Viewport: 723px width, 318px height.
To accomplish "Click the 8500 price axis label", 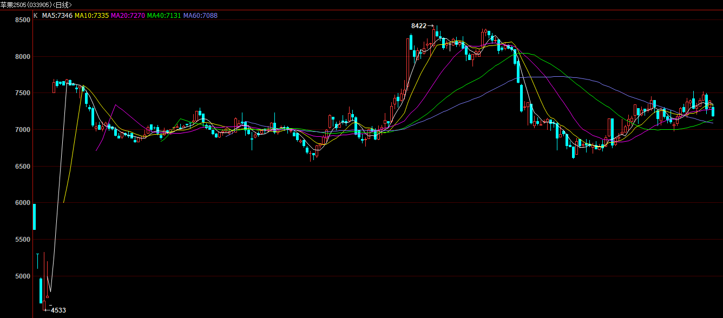I will tap(23, 20).
